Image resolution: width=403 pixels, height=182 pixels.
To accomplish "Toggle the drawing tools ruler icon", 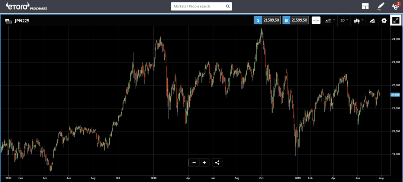I will [x=372, y=21].
